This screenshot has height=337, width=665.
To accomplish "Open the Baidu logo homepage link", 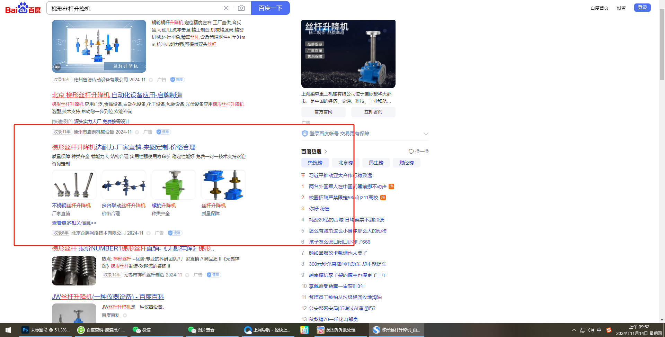I will coord(23,8).
